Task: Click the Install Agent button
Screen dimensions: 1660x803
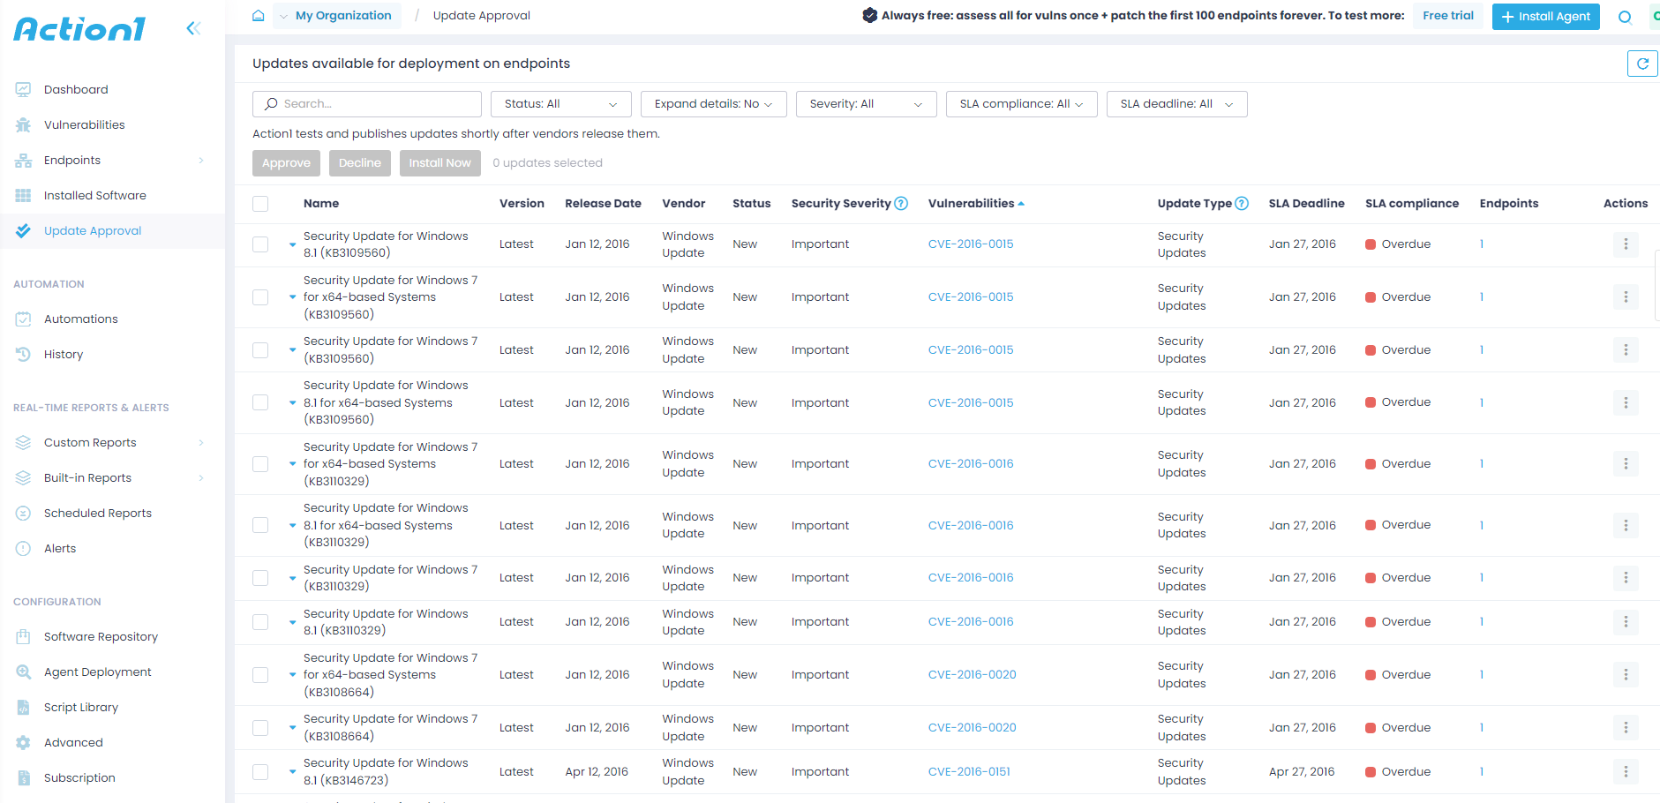Action: pos(1545,17)
